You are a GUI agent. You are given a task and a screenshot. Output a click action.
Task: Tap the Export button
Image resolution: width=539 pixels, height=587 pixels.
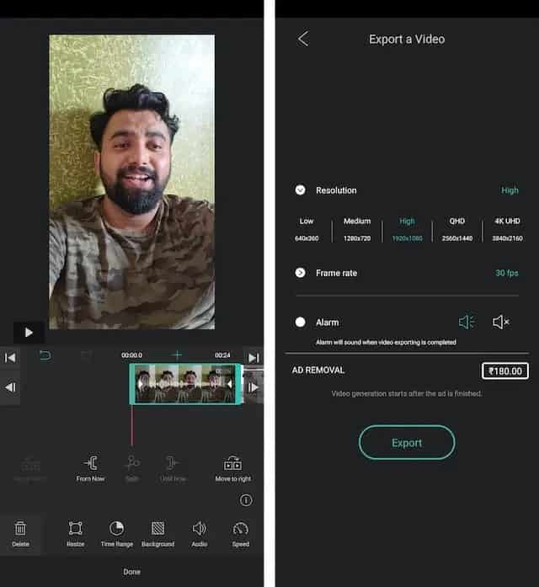407,443
